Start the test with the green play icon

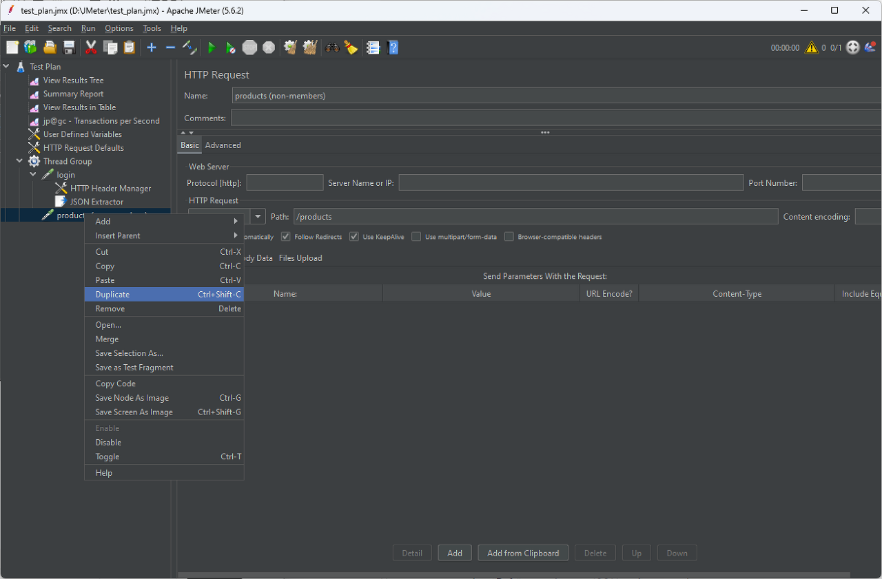tap(212, 48)
